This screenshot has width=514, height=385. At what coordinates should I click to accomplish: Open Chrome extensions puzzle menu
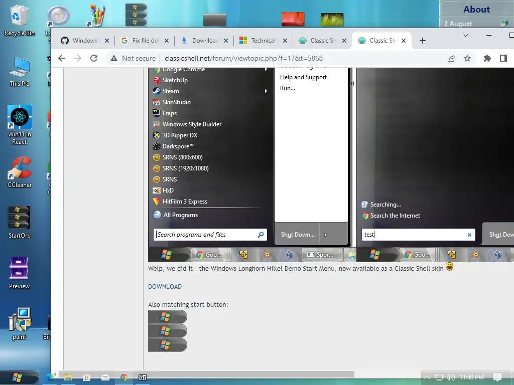point(487,58)
